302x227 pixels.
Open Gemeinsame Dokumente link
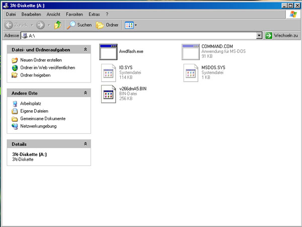pos(43,119)
